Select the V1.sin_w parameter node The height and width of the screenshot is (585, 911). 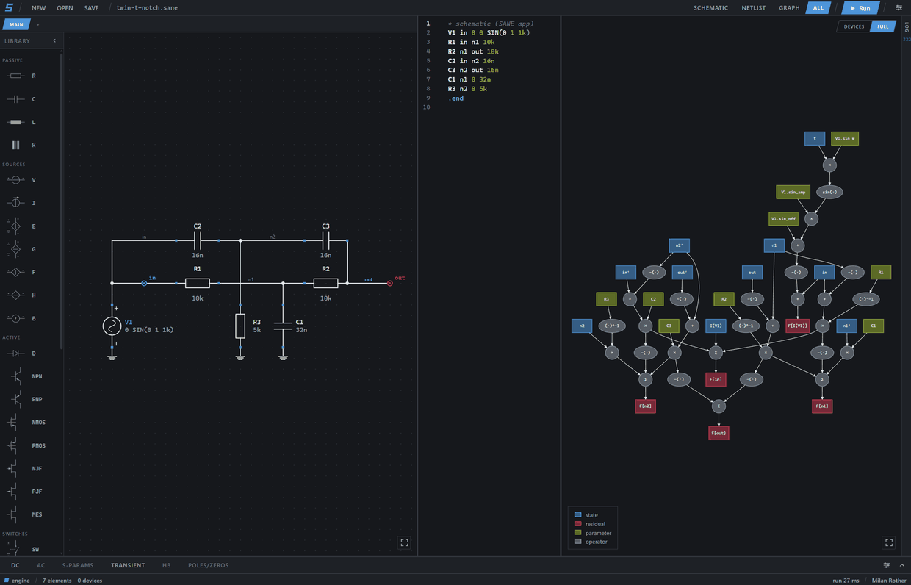[x=845, y=138]
